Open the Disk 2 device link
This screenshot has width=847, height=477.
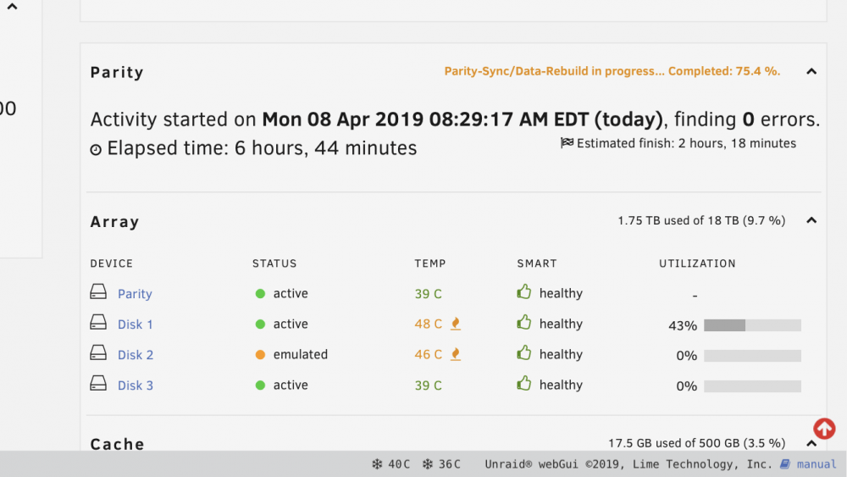pos(136,355)
